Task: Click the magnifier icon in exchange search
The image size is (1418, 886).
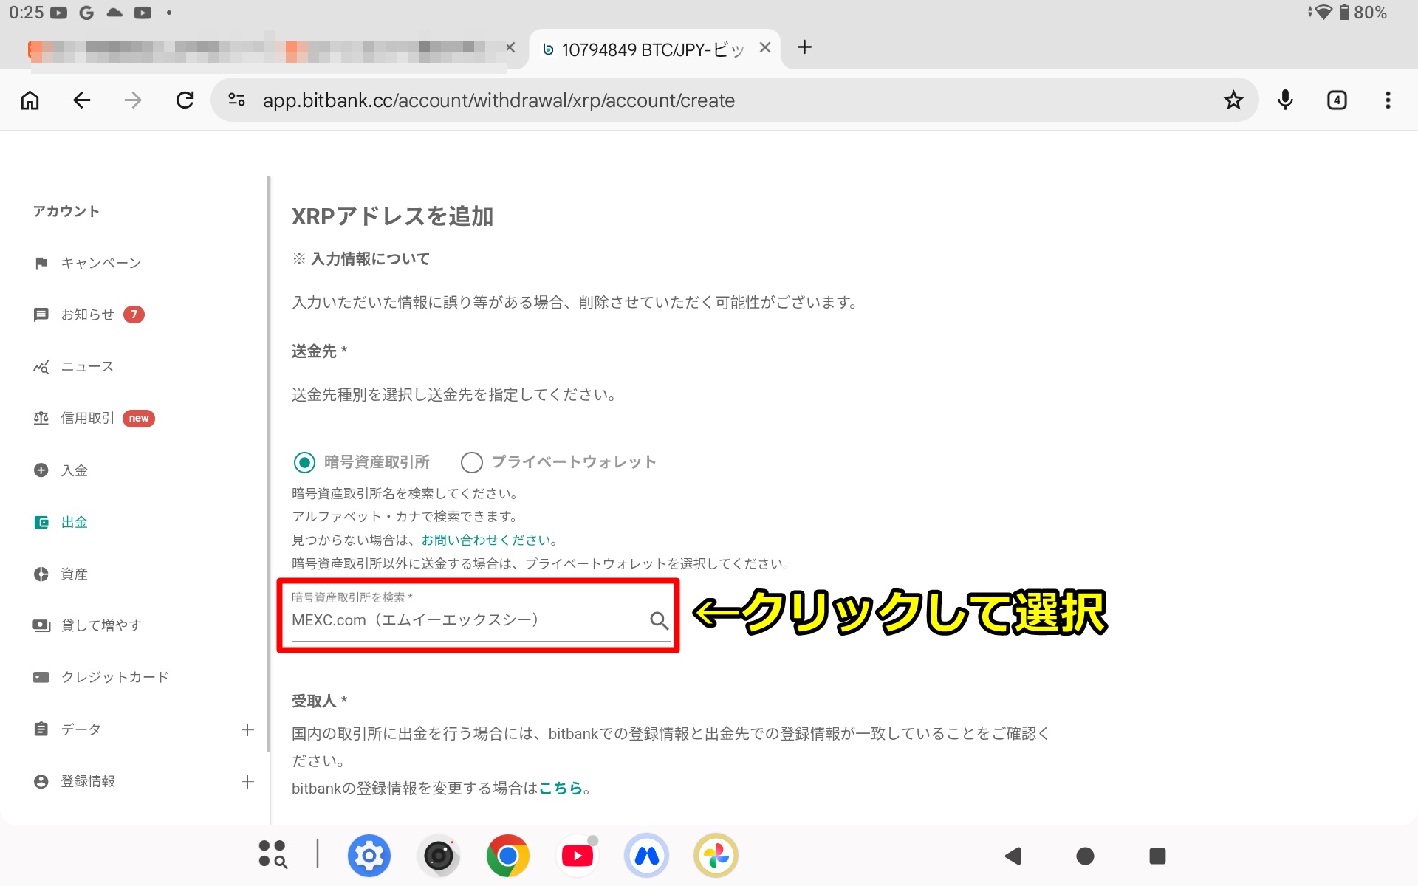Action: tap(659, 620)
